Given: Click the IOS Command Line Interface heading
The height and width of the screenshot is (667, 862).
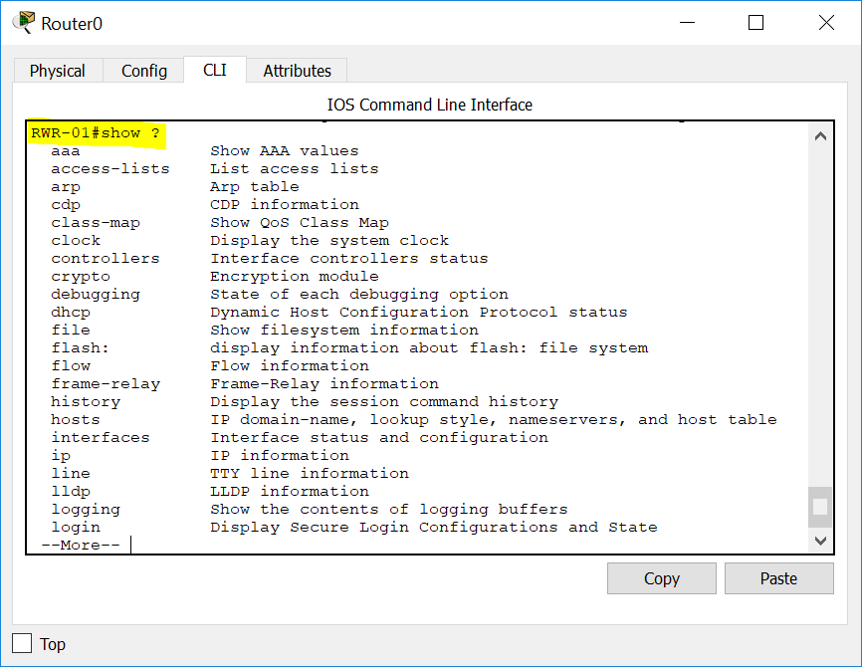Looking at the screenshot, I should (x=429, y=105).
